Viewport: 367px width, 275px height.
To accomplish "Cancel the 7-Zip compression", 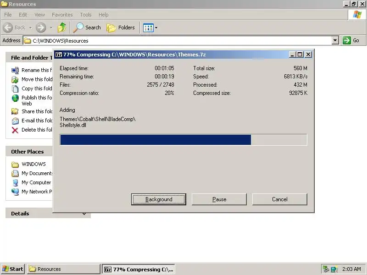I will tap(279, 199).
